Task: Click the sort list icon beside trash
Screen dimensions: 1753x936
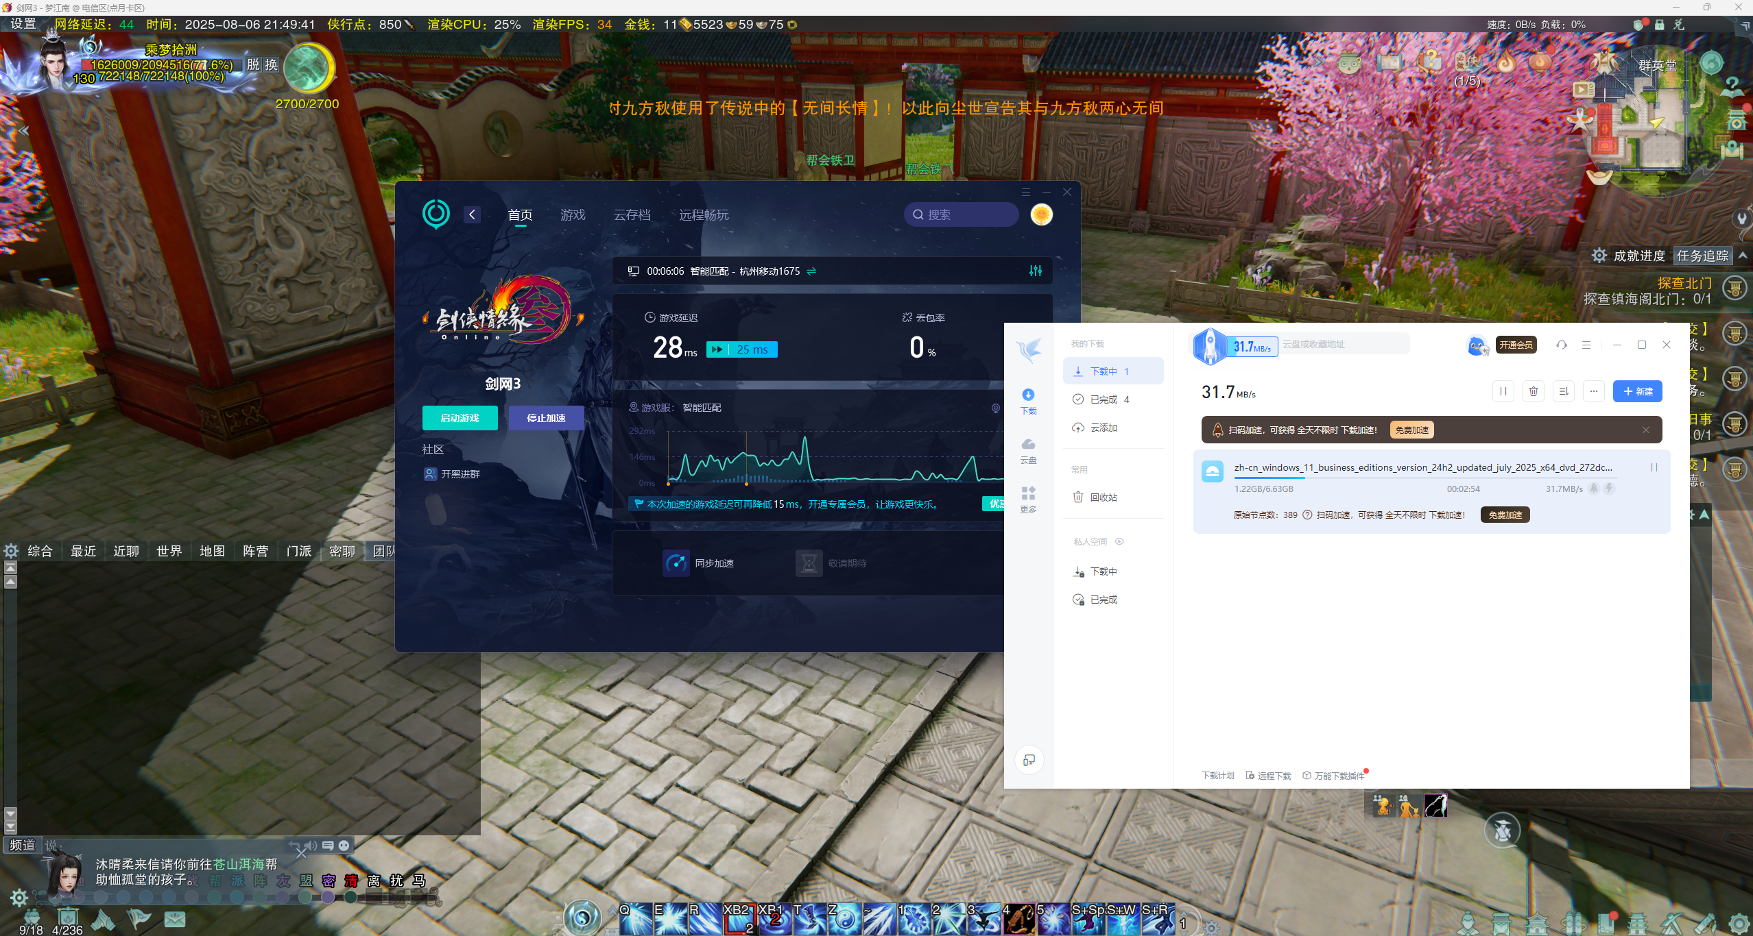Action: pos(1563,391)
